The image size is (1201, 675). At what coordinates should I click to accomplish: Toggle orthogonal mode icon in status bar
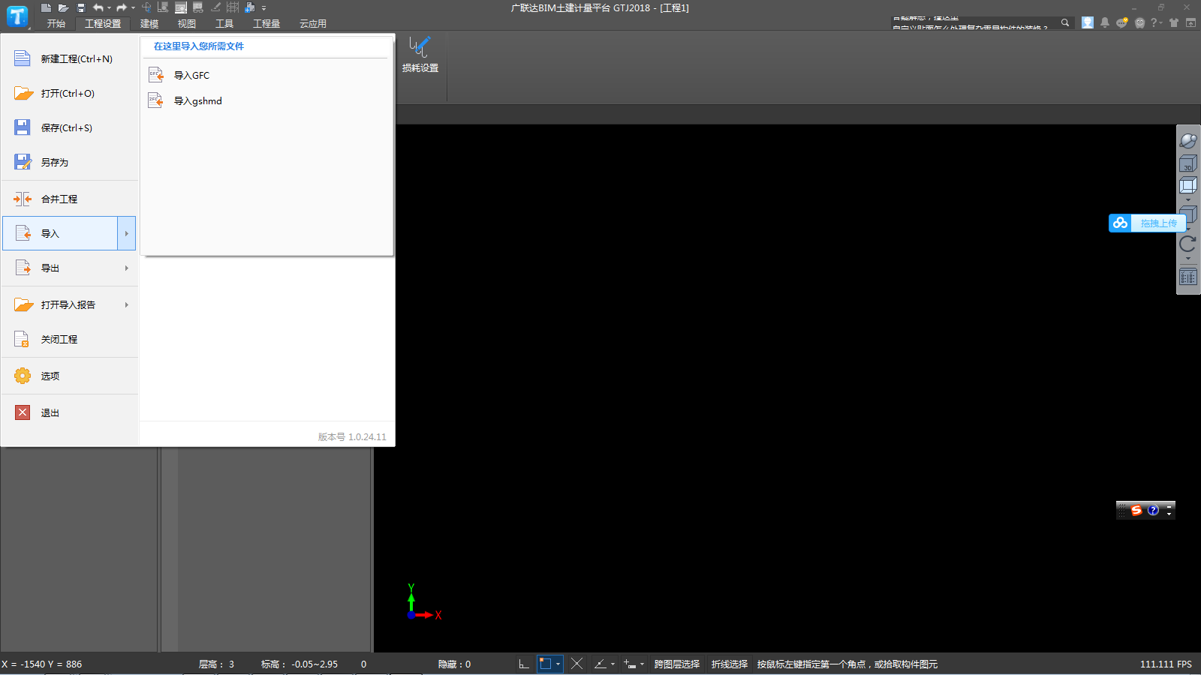524,664
